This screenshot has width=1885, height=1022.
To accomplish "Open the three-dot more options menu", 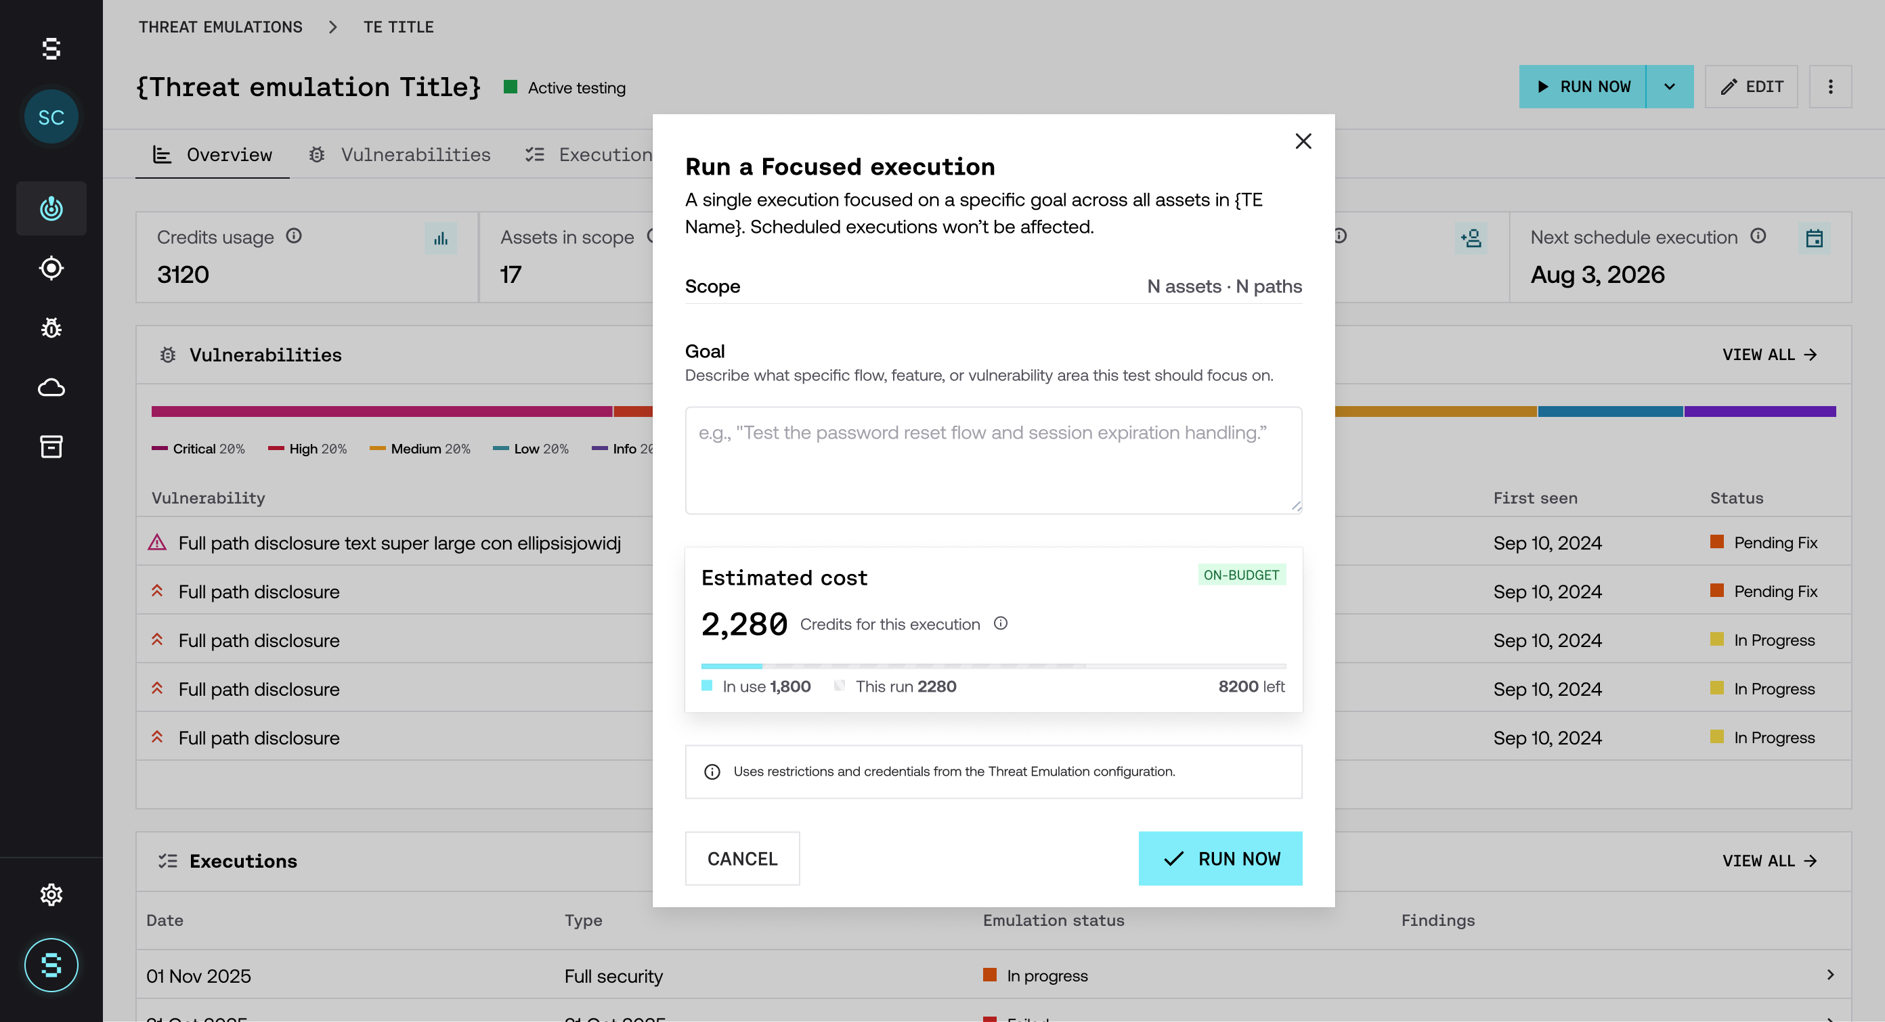I will [x=1831, y=87].
